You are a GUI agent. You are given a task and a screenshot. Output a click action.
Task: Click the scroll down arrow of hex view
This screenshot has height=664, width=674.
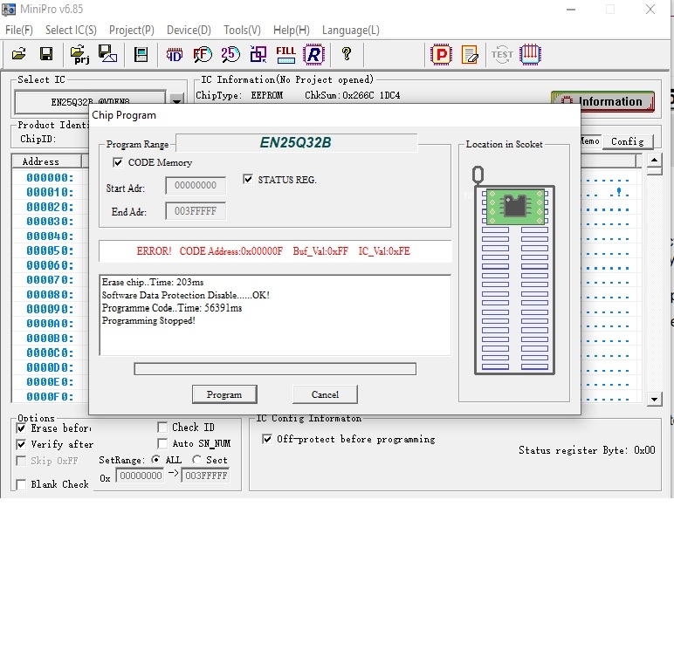654,399
